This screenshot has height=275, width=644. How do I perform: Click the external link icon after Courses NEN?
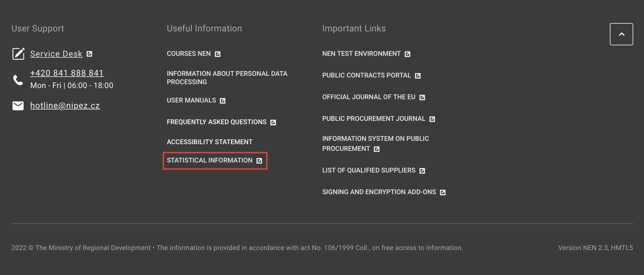(218, 54)
